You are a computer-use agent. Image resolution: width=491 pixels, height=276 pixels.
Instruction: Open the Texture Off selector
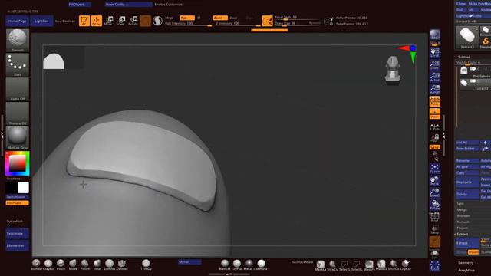(x=18, y=113)
